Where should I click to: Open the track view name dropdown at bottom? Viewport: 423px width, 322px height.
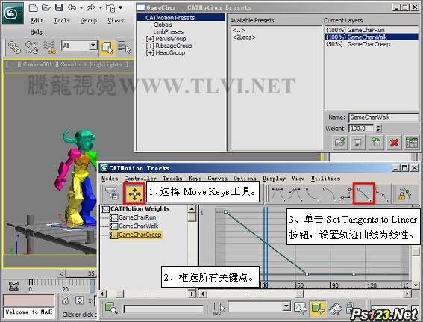tap(286, 306)
